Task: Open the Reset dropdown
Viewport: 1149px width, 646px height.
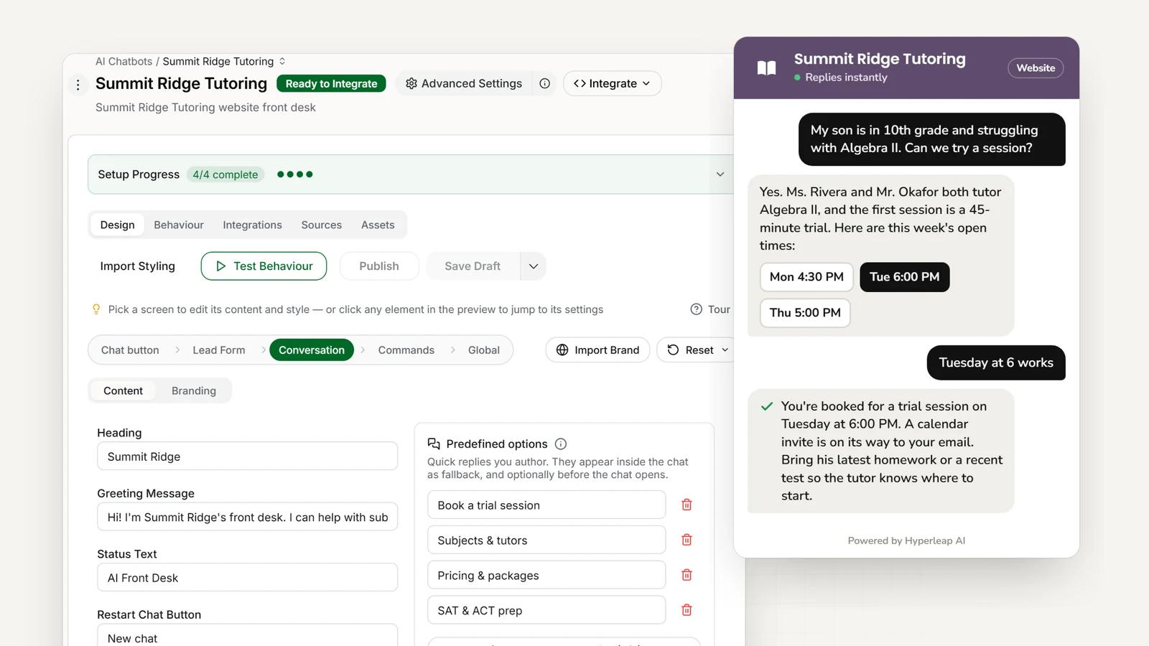Action: point(697,350)
